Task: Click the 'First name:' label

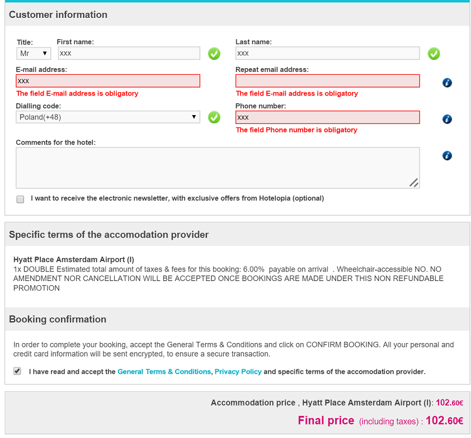Action: point(75,42)
